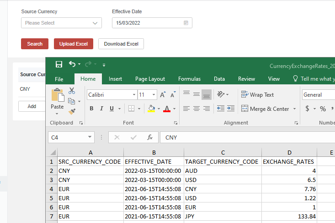Apply red Font Color
The height and width of the screenshot is (223, 335).
point(167,109)
